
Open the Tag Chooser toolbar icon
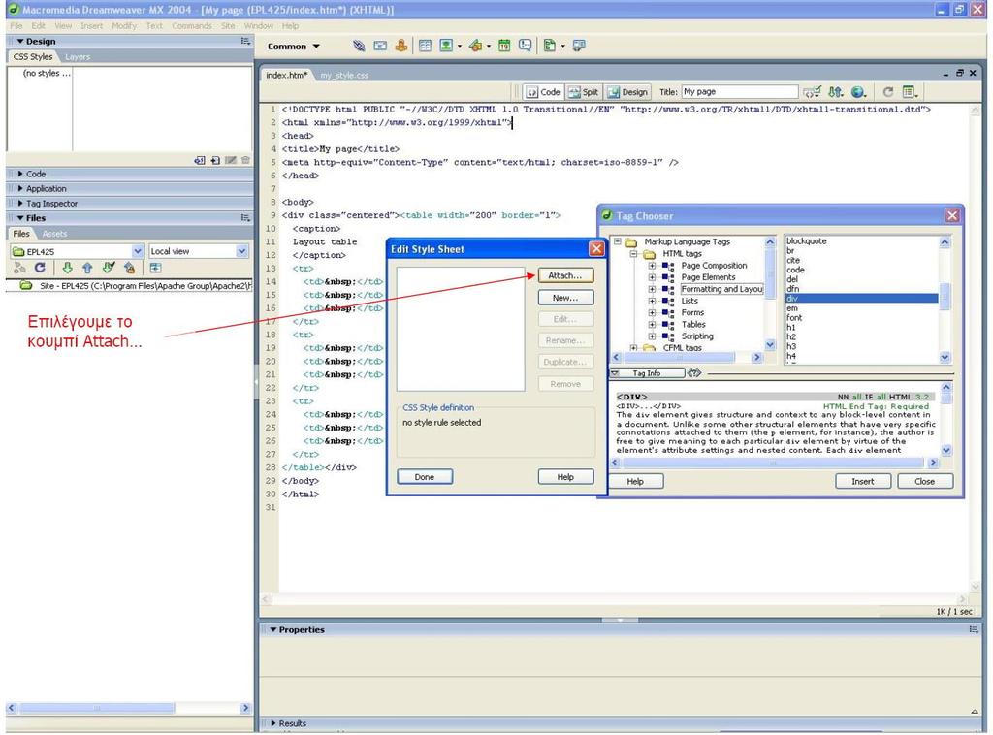click(x=579, y=46)
